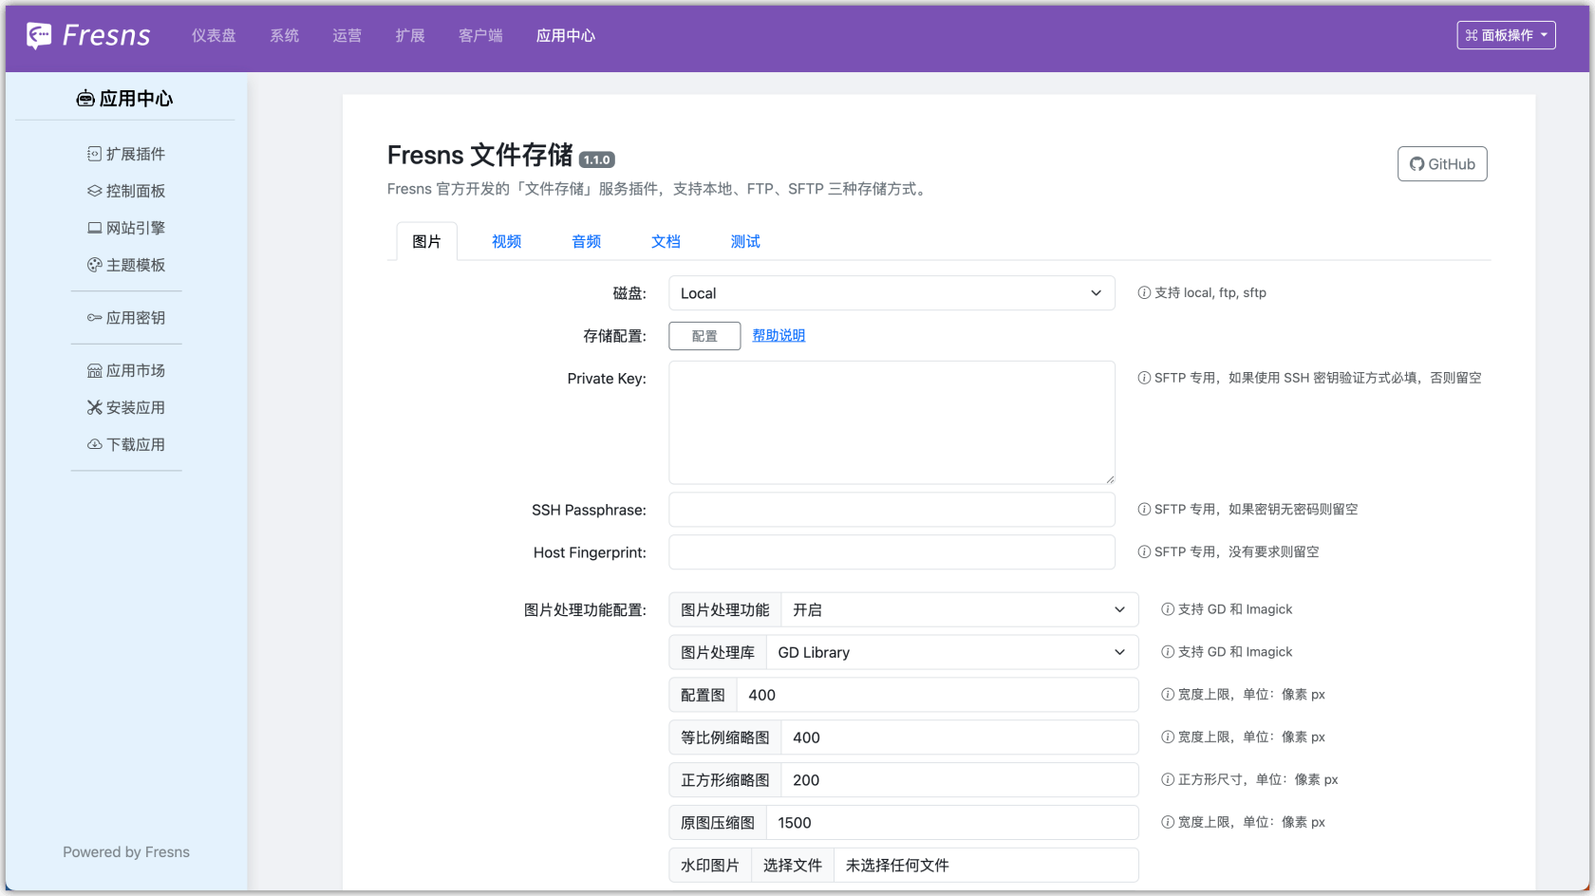This screenshot has height=896, width=1595.
Task: Click the 配置 storage button
Action: [x=704, y=336]
